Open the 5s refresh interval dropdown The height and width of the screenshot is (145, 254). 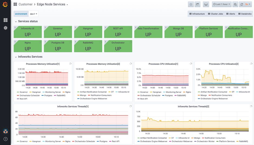248,4
